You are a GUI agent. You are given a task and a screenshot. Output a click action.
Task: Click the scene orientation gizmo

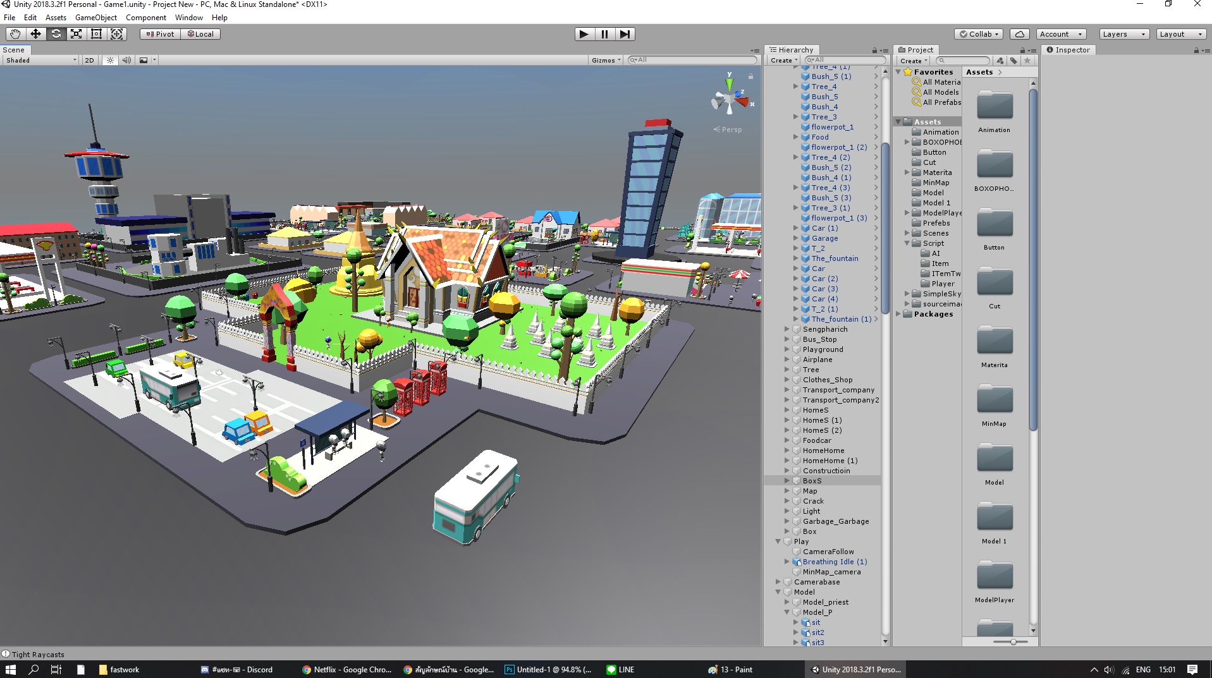(730, 99)
